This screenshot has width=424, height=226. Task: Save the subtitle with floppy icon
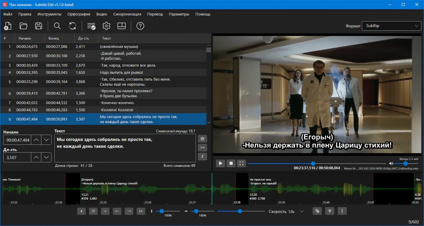(39, 26)
